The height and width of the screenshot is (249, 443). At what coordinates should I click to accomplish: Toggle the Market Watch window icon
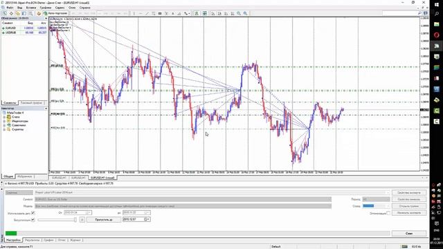(x=17, y=13)
